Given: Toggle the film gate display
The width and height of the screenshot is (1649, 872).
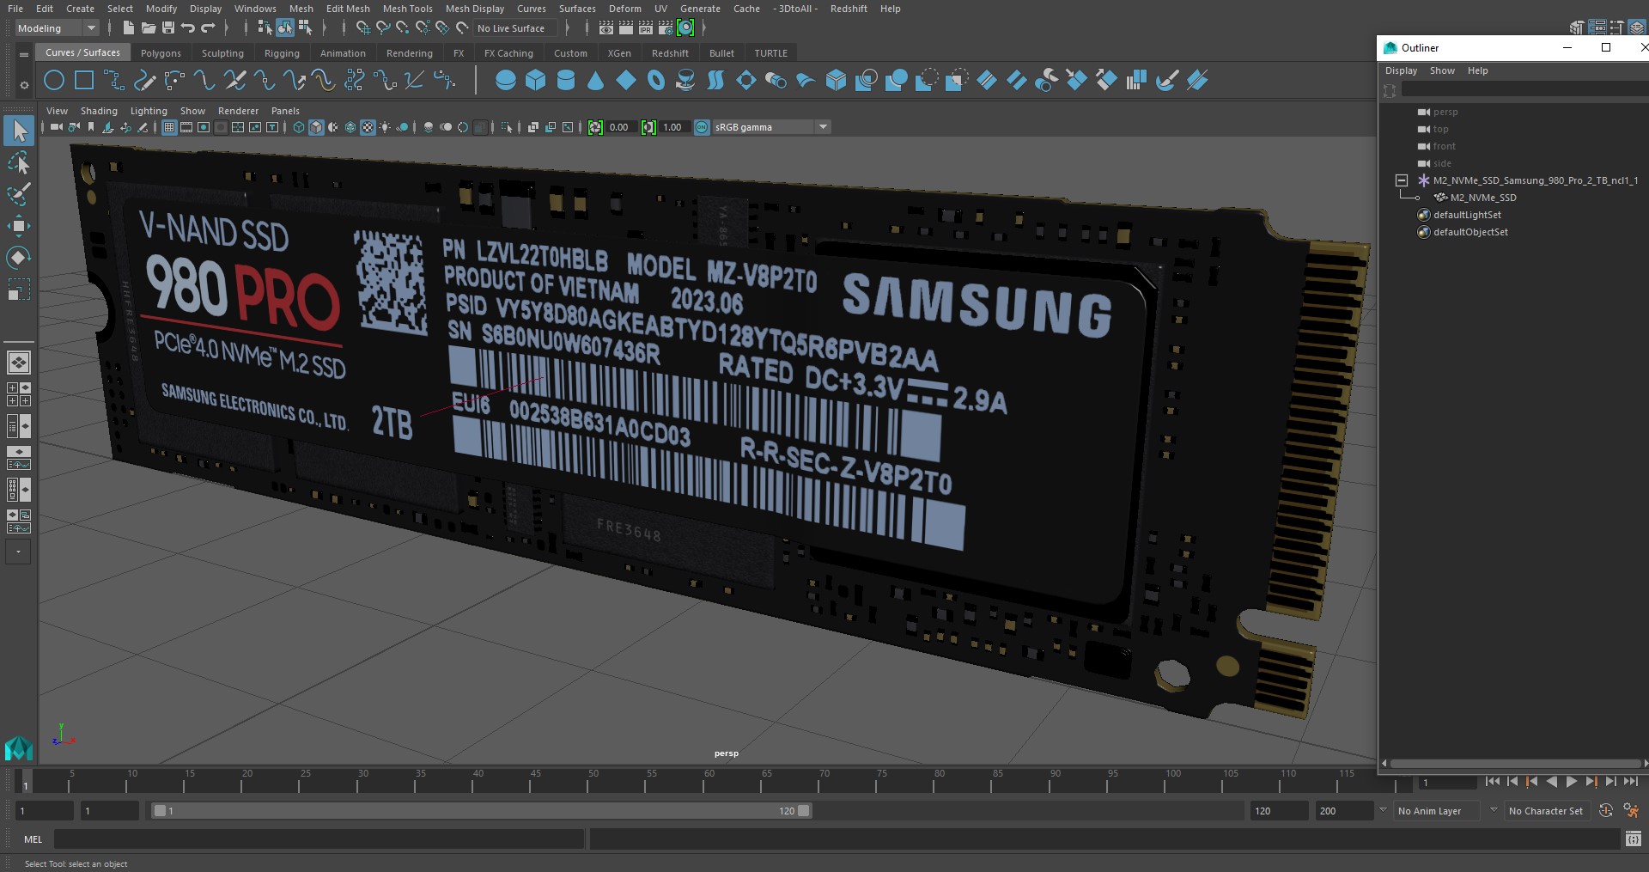Looking at the screenshot, I should pyautogui.click(x=186, y=127).
